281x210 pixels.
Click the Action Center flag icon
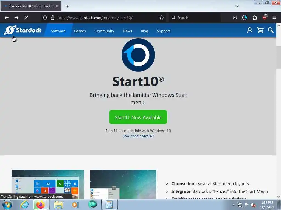[x=247, y=205]
